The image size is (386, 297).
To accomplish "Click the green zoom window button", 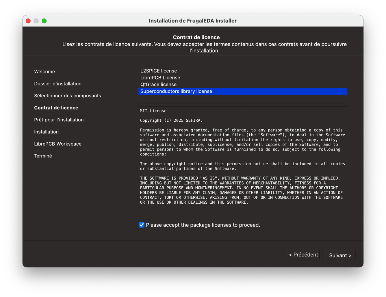I will [x=44, y=21].
